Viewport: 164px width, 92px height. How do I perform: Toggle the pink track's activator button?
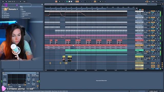click(153, 36)
